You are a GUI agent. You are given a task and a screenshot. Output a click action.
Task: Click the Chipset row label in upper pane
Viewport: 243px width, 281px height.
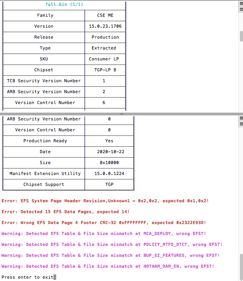pyautogui.click(x=44, y=70)
